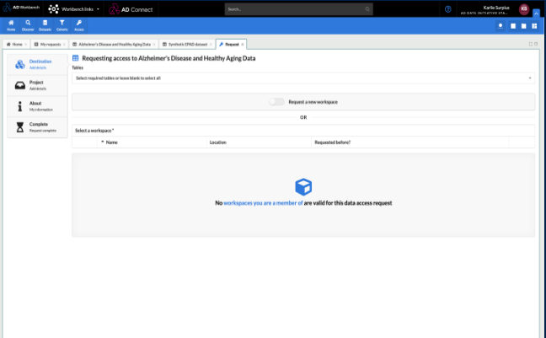Screen dimensions: 546x338
Task: Open the help question mark icon
Action: click(x=448, y=9)
